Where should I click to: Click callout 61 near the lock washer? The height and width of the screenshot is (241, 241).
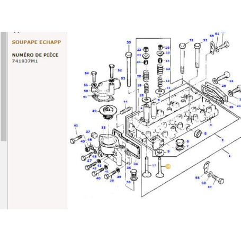pos(217,34)
